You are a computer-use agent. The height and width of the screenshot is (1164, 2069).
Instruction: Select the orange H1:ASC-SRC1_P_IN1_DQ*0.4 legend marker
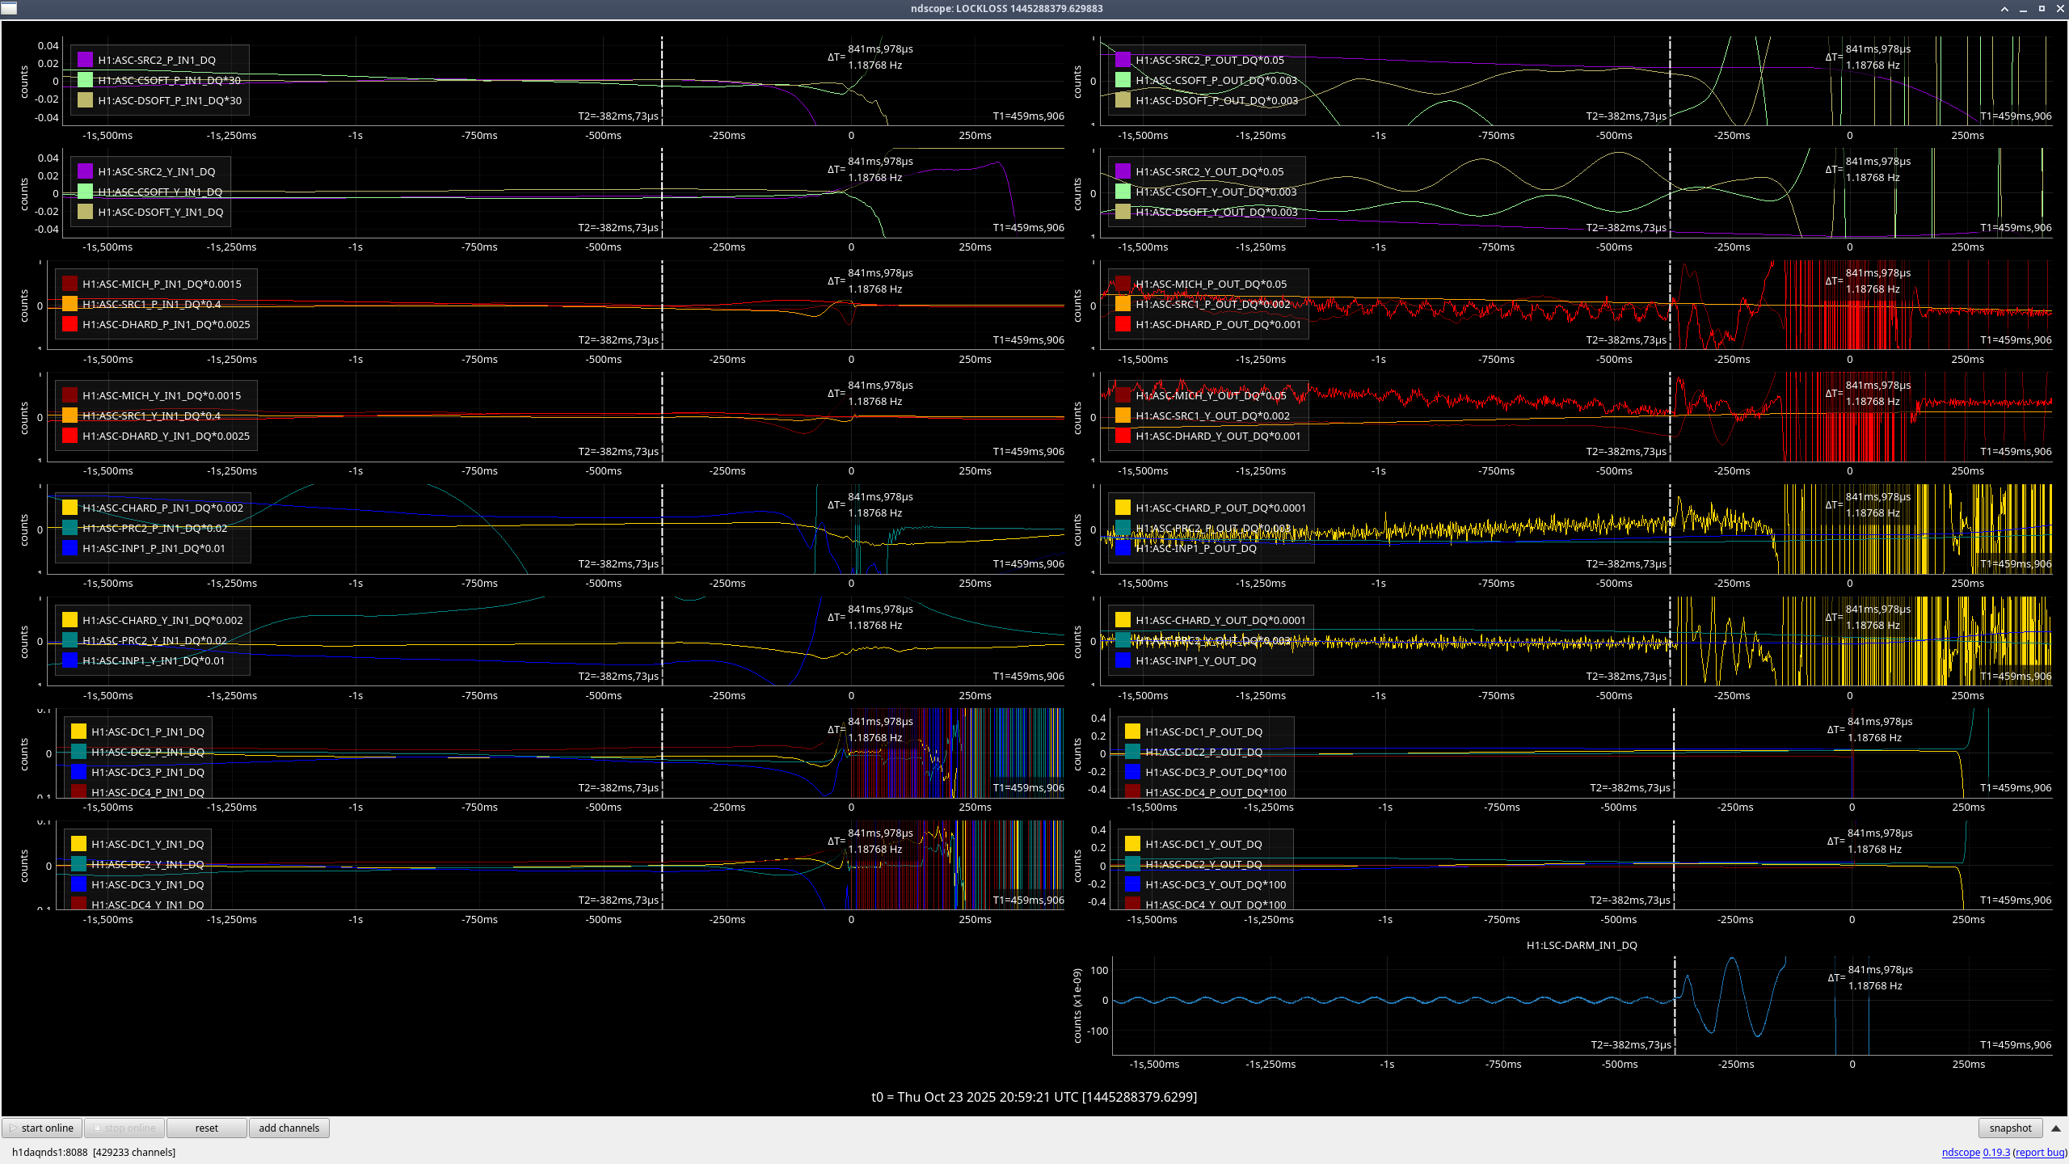70,304
